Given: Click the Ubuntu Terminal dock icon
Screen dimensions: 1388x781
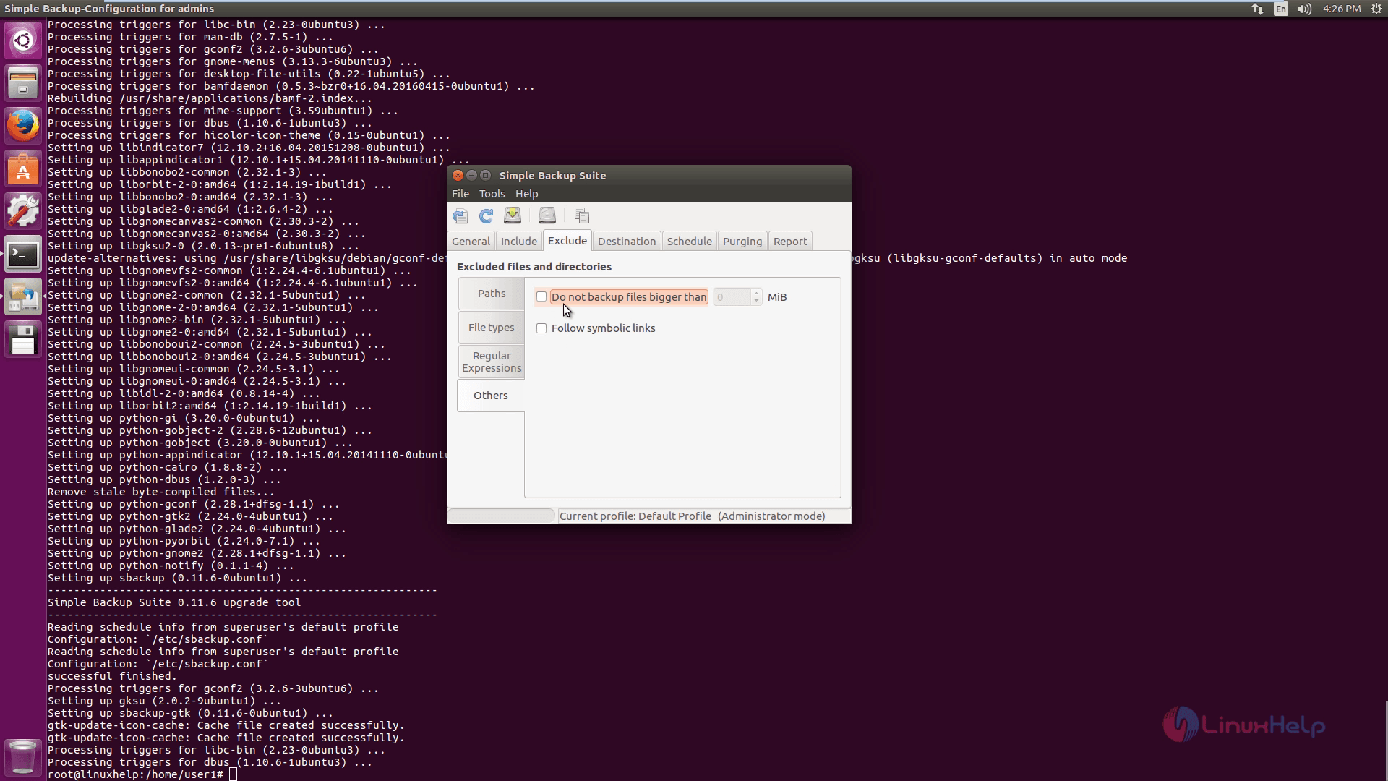Looking at the screenshot, I should point(23,254).
